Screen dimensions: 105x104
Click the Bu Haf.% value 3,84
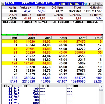(x=99, y=18)
